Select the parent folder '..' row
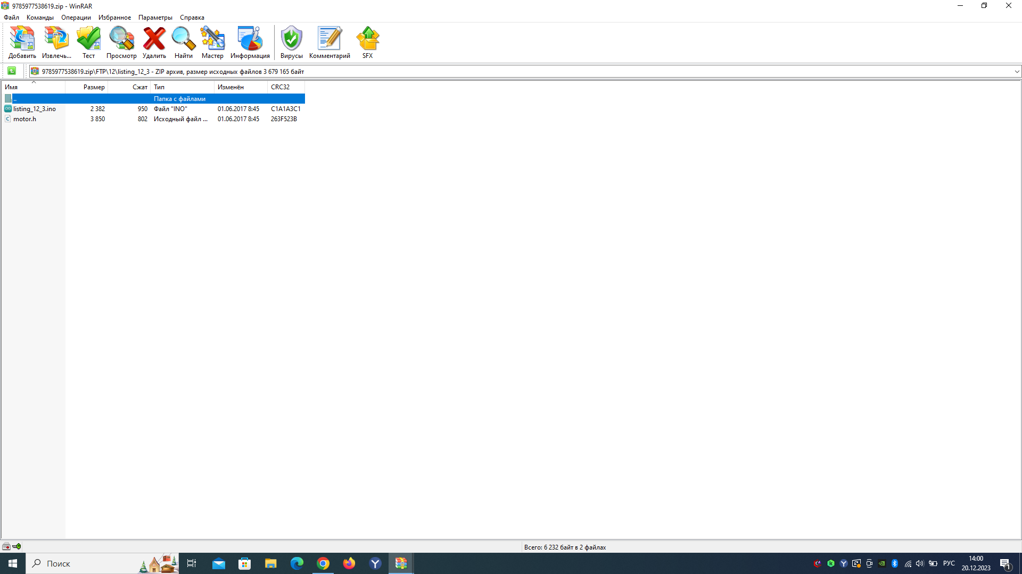Image resolution: width=1022 pixels, height=574 pixels. coord(153,98)
